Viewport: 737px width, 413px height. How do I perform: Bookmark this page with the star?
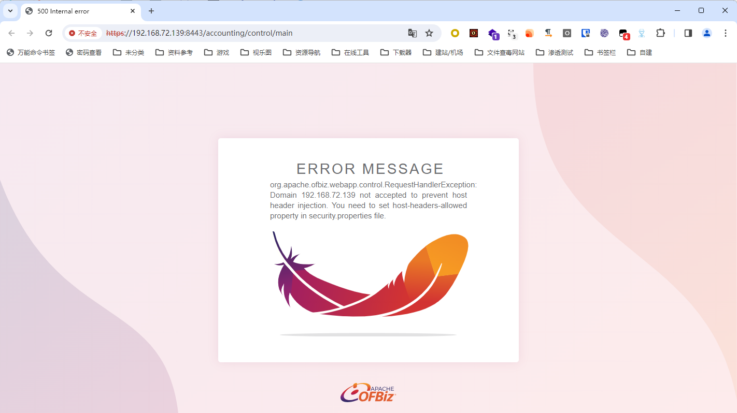[x=429, y=33]
